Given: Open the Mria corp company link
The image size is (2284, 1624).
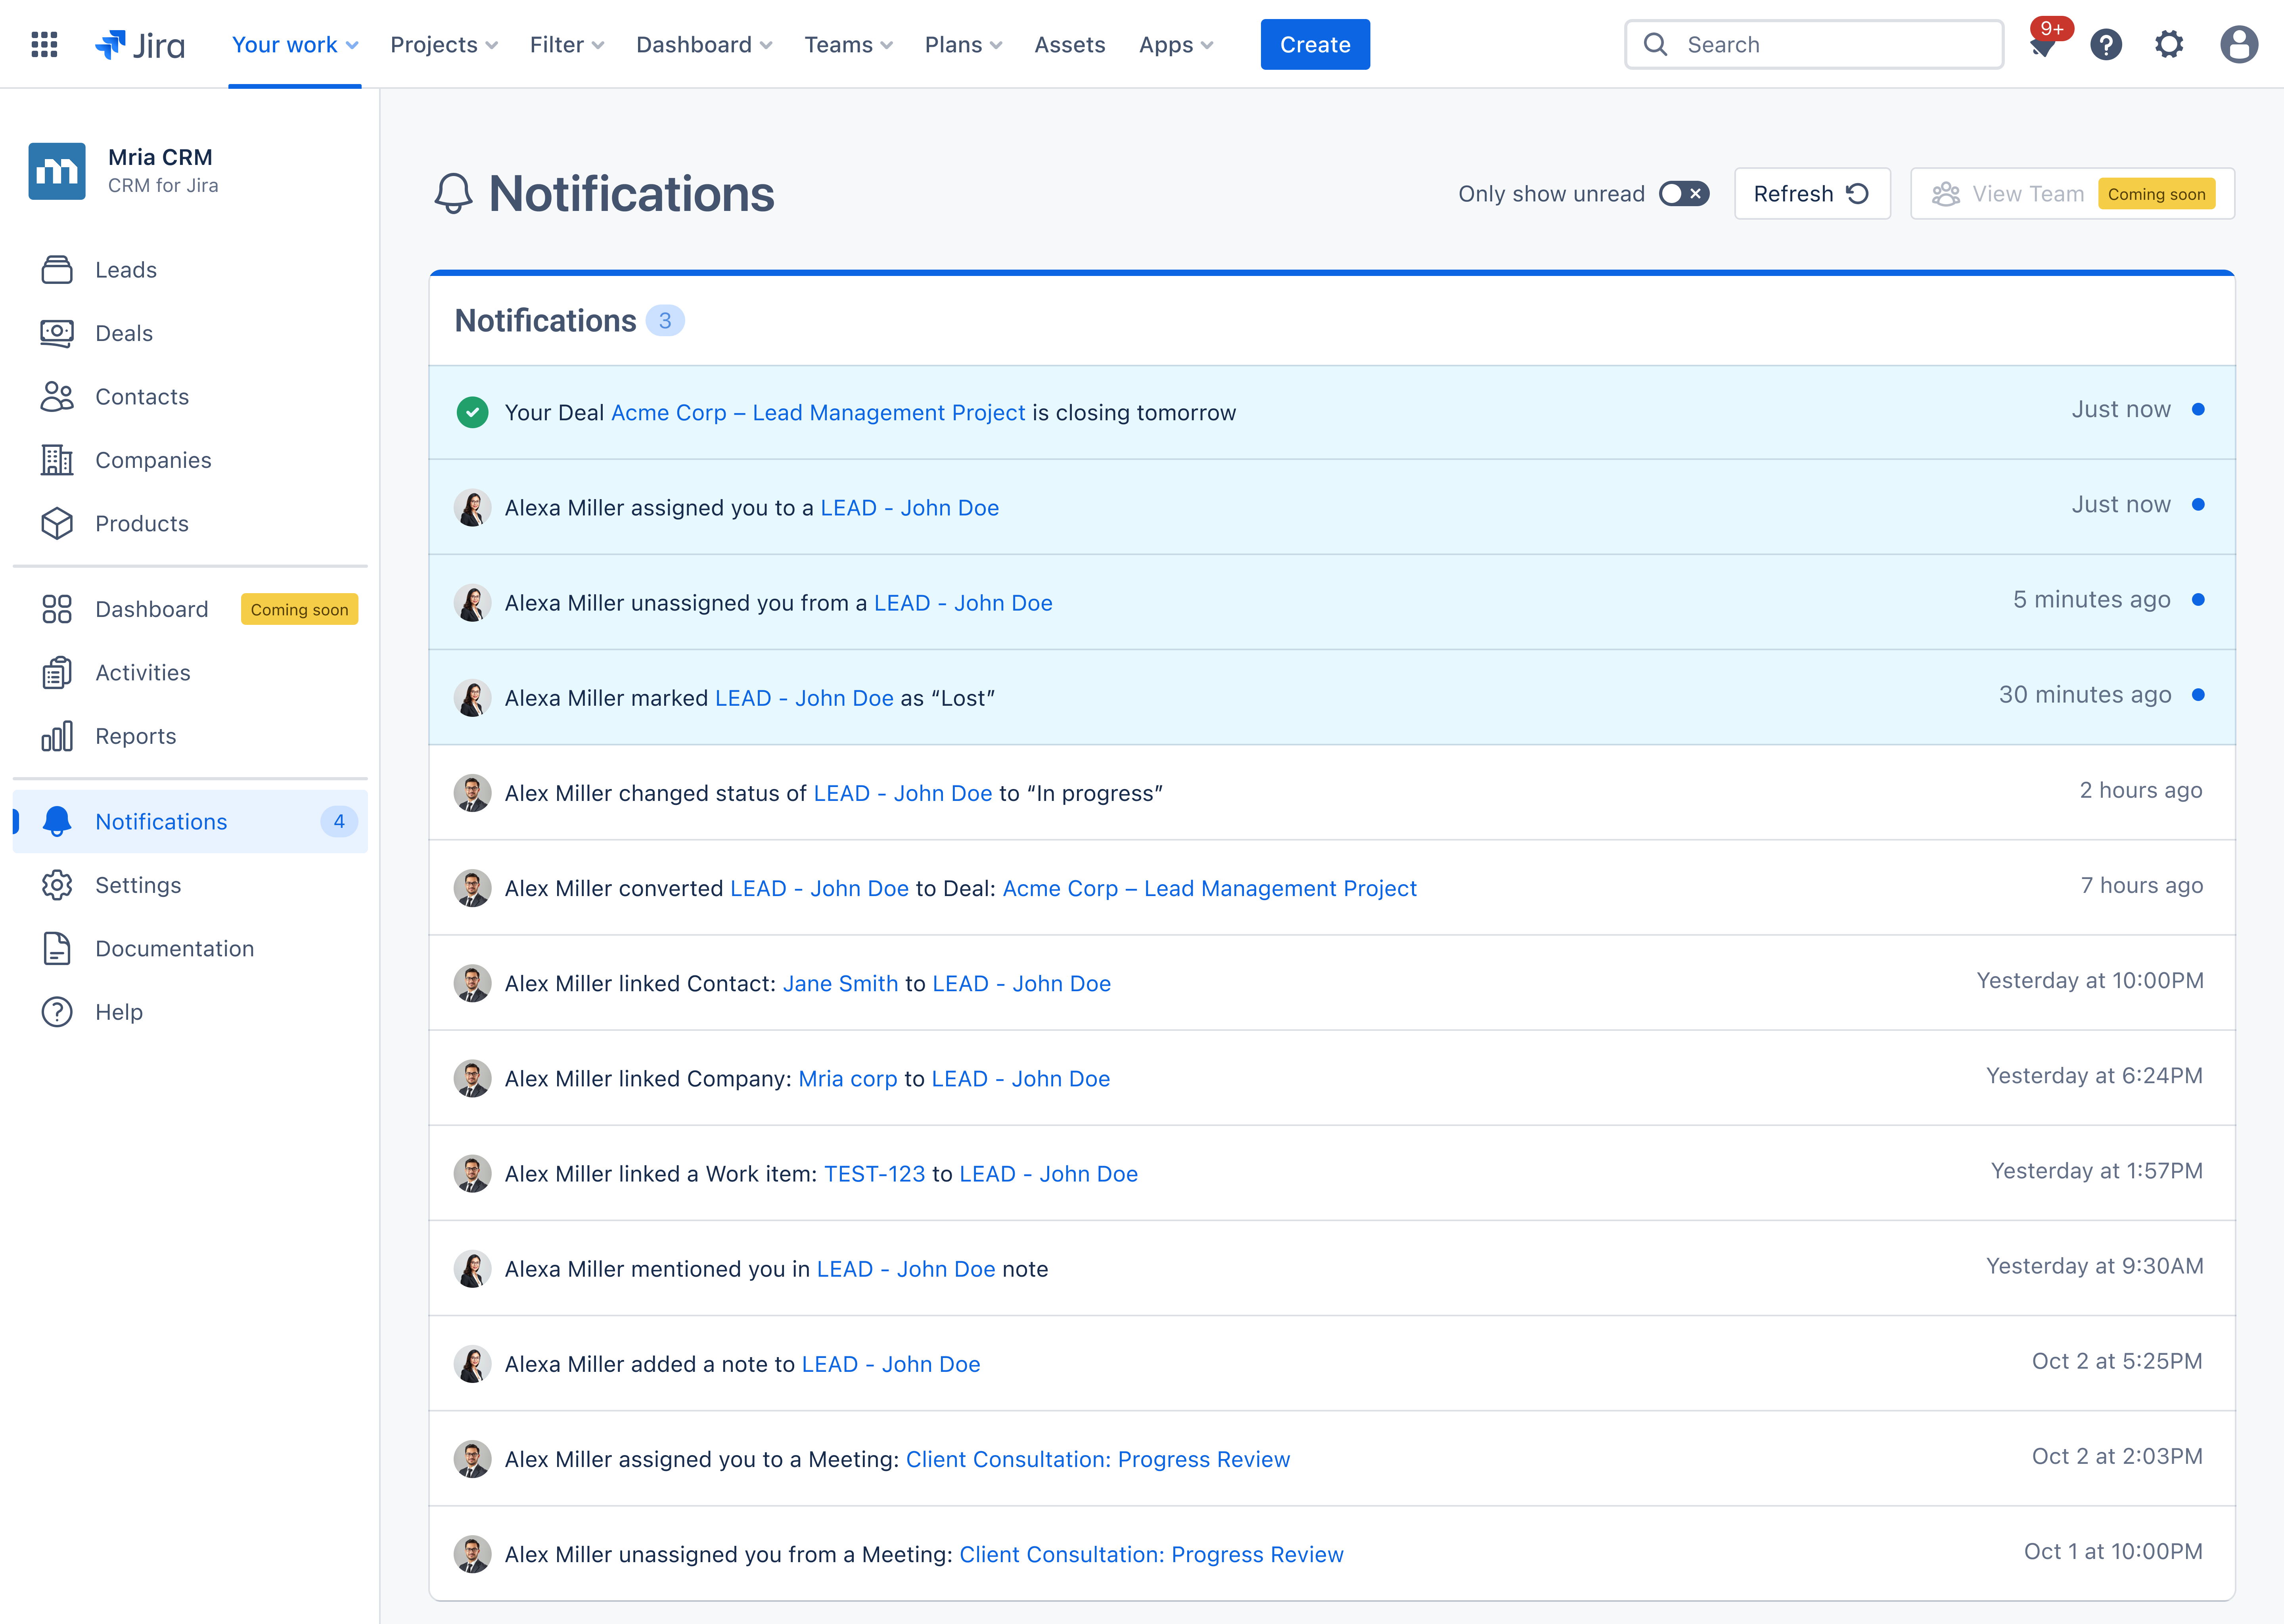Looking at the screenshot, I should click(x=848, y=1079).
